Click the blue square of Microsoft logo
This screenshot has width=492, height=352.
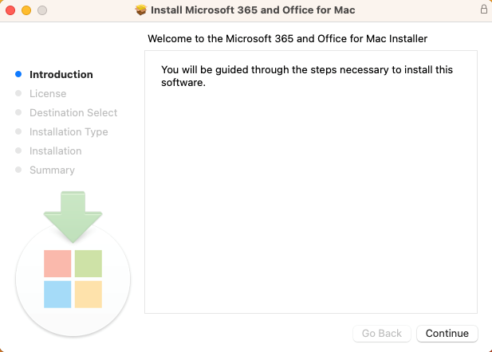57,295
